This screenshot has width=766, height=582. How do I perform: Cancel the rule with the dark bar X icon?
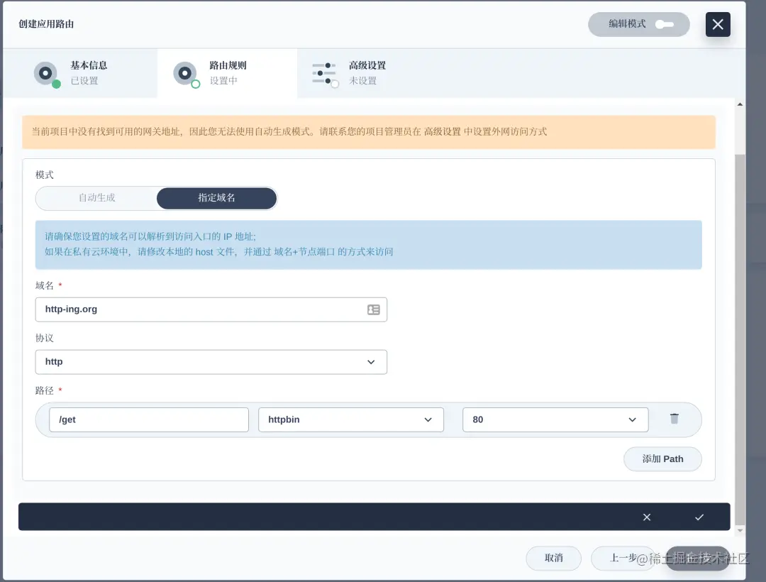click(647, 517)
